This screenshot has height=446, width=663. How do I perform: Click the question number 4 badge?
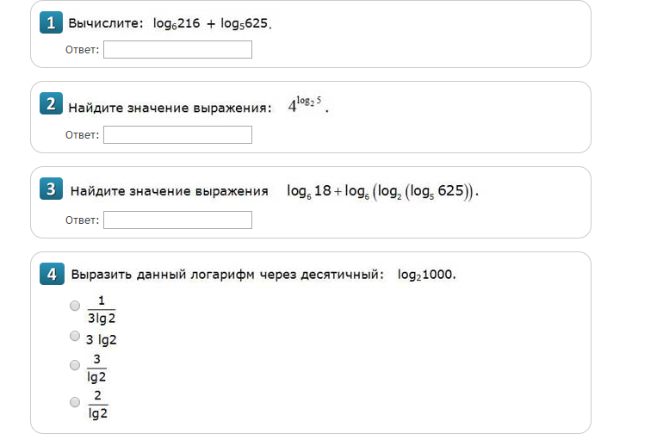coord(51,274)
